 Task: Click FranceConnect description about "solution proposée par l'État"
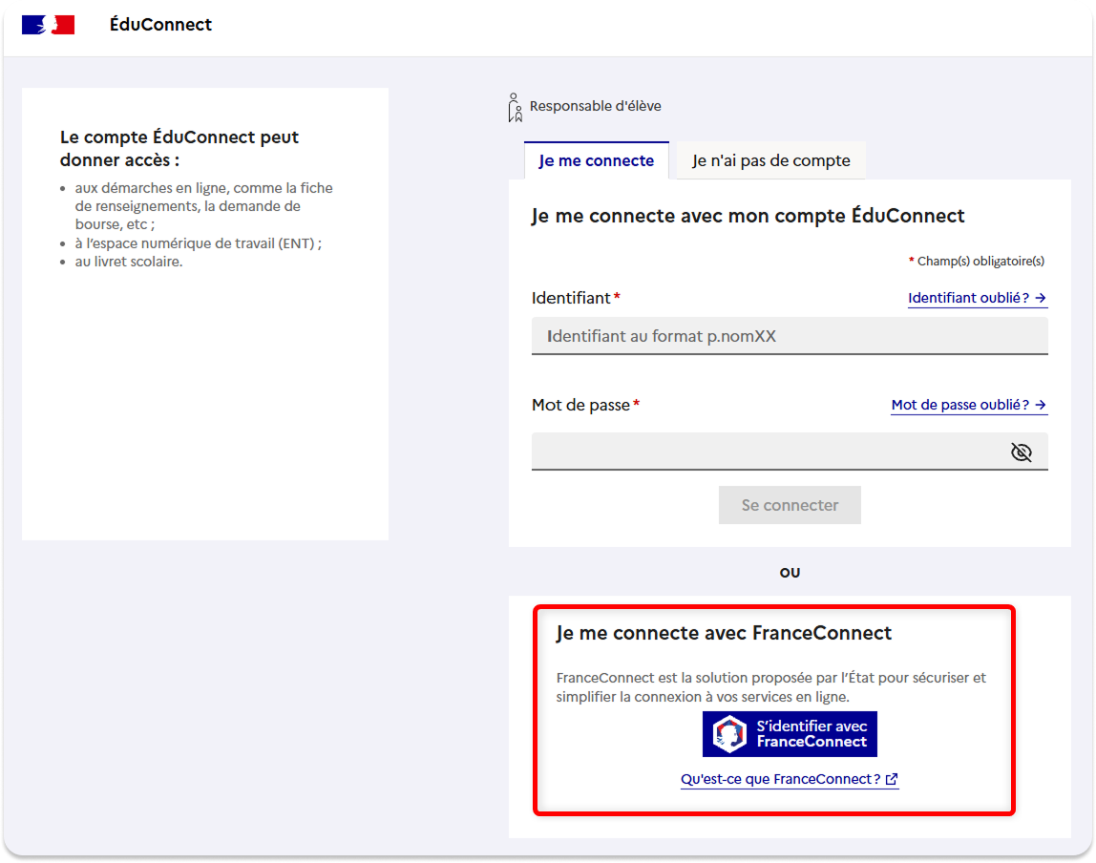tap(771, 687)
